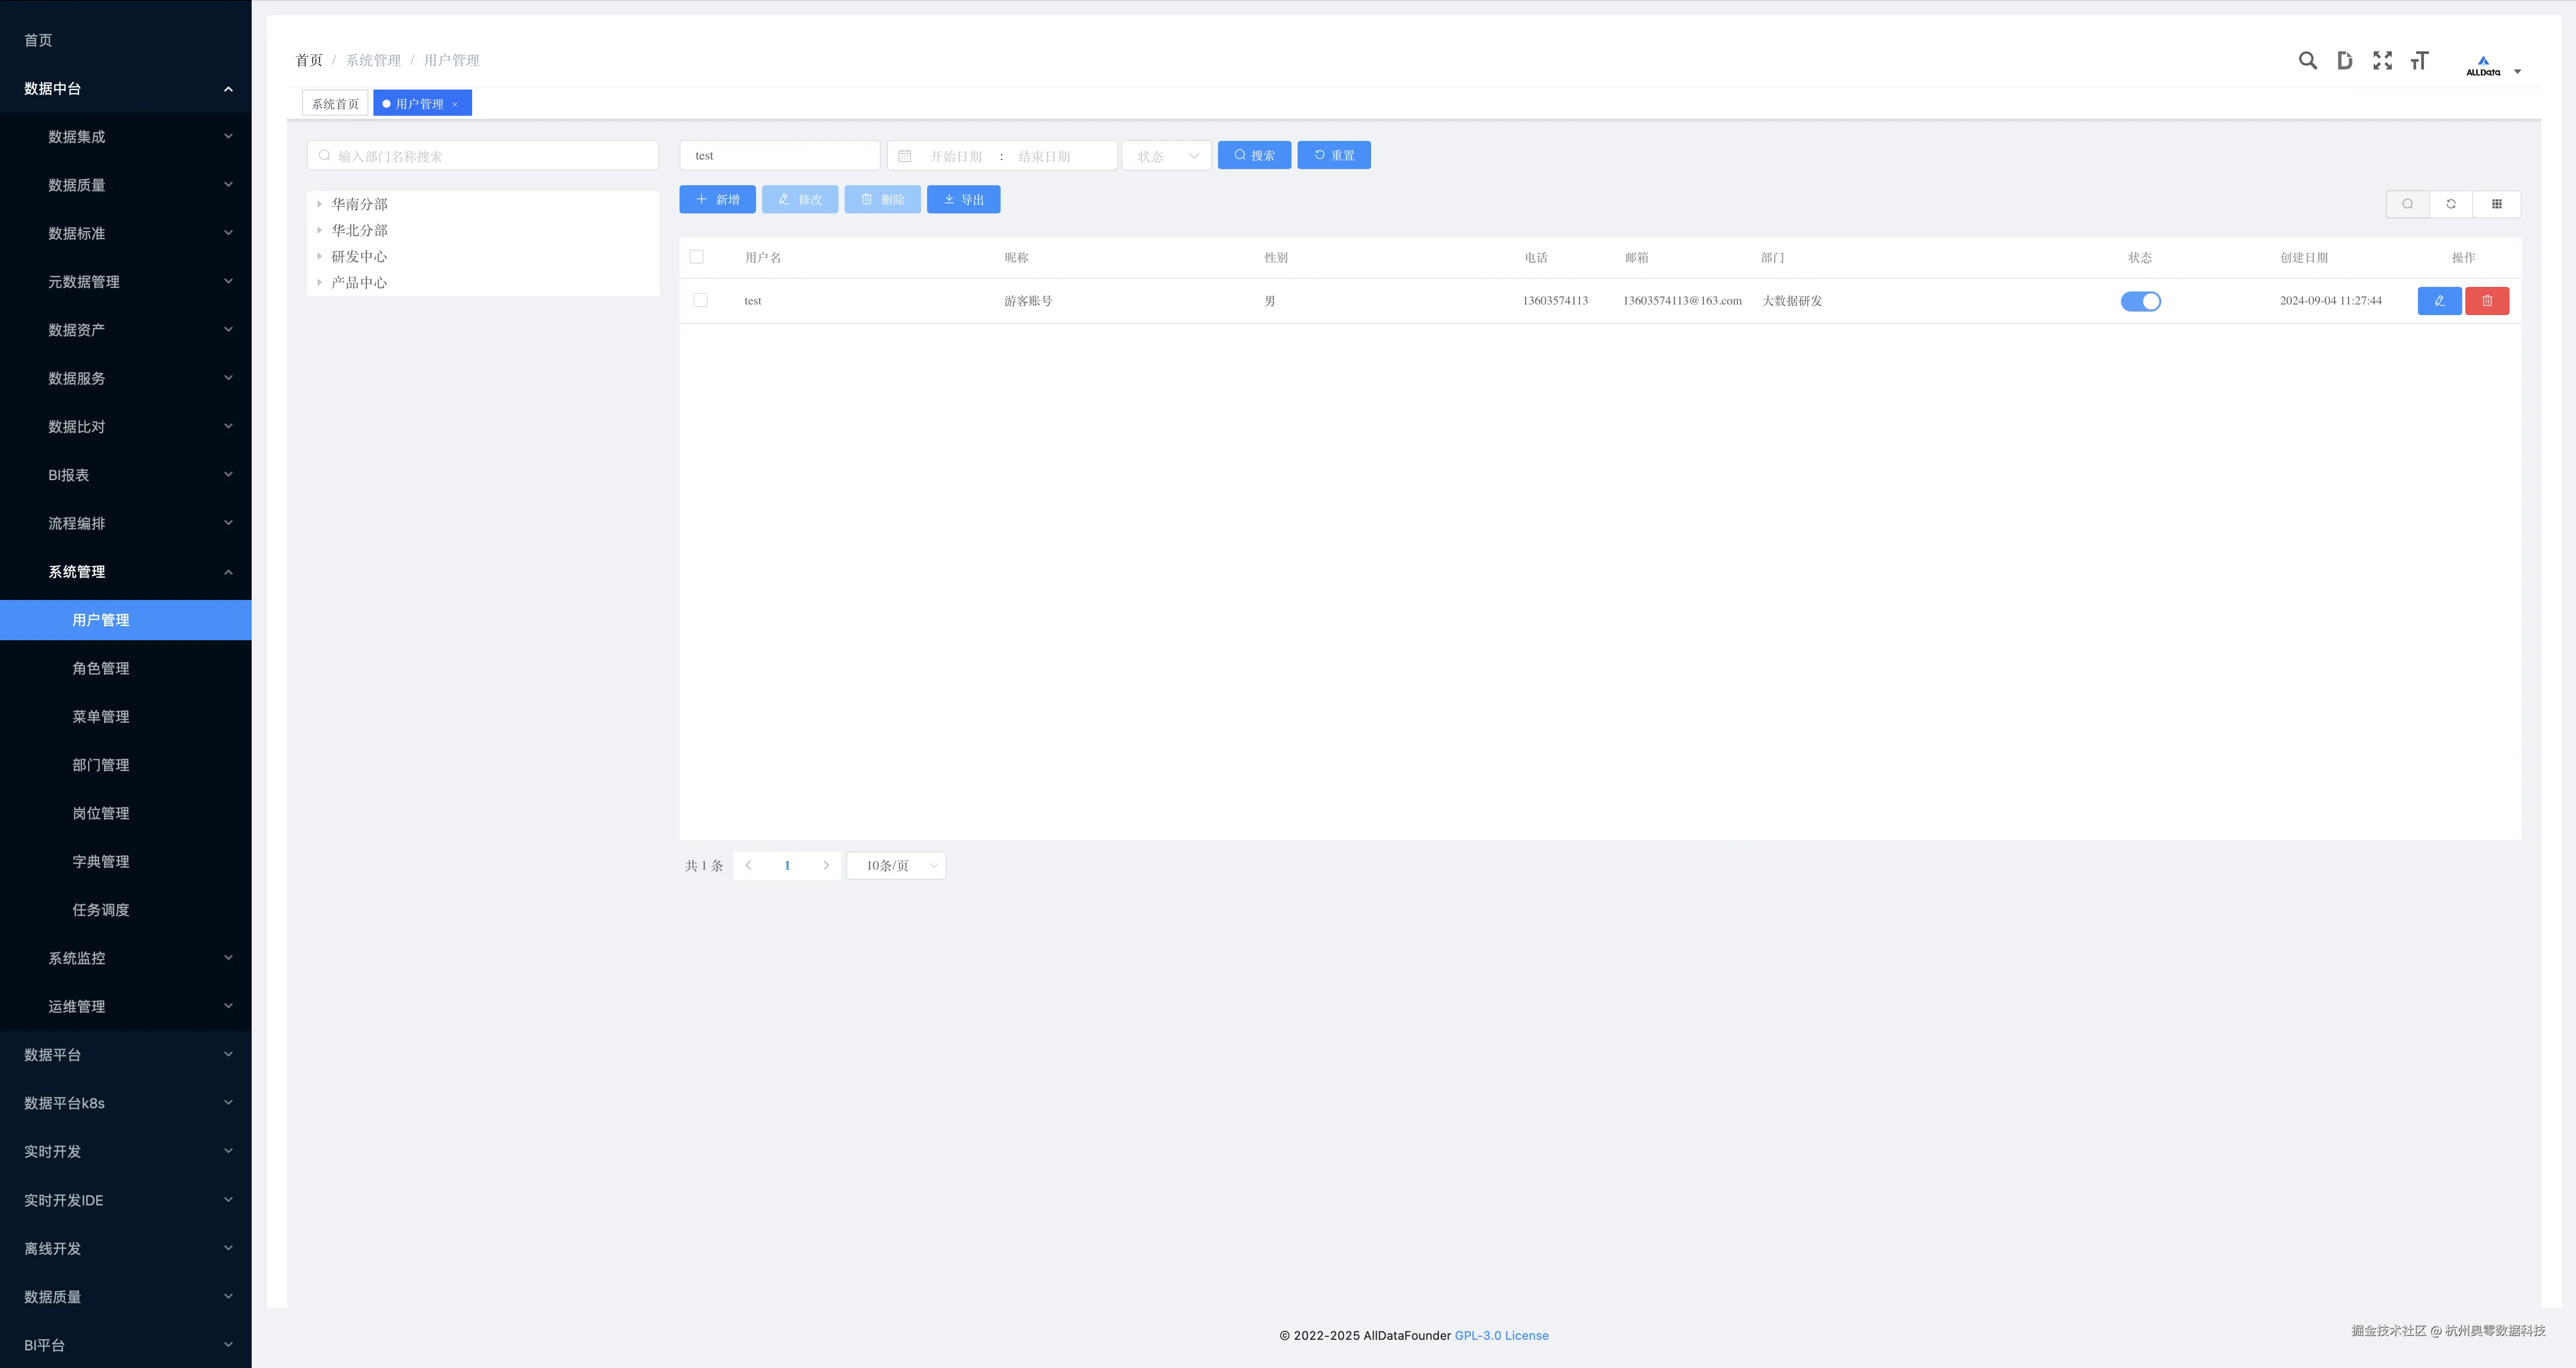Click the red delete icon for test user

(x=2487, y=301)
